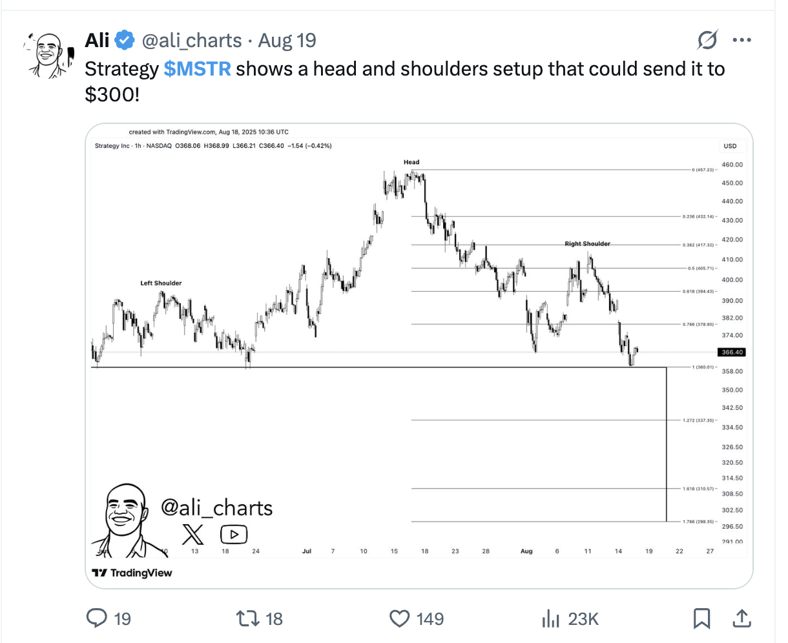The image size is (788, 643).
Task: Open the view analytics bar icon
Action: pyautogui.click(x=550, y=618)
